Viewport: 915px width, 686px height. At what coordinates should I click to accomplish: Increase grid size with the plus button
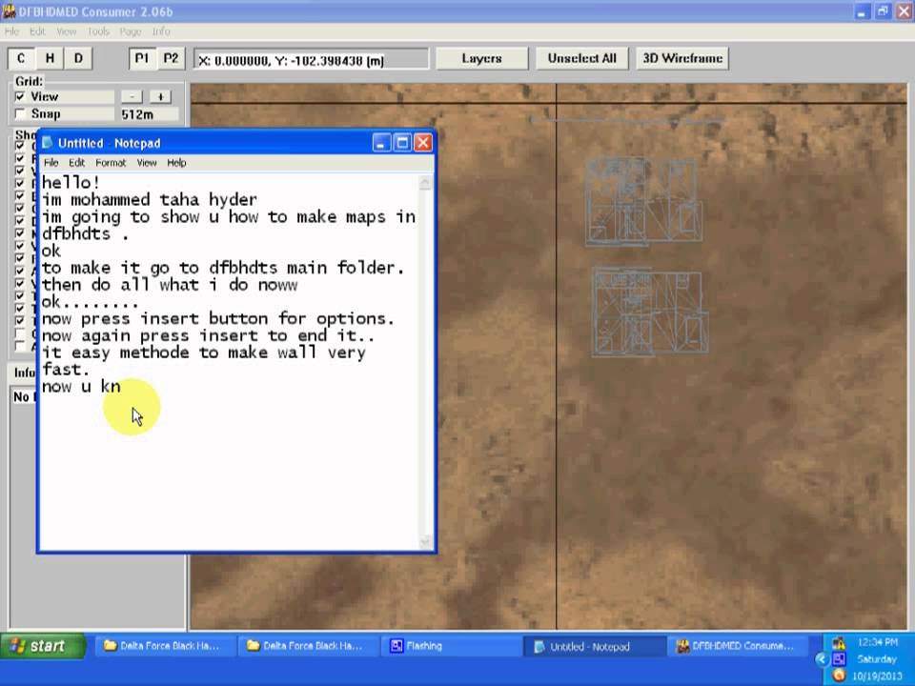click(160, 97)
